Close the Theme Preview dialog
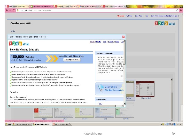 click(123, 37)
